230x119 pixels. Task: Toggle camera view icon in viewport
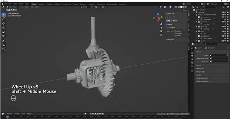coord(161,31)
